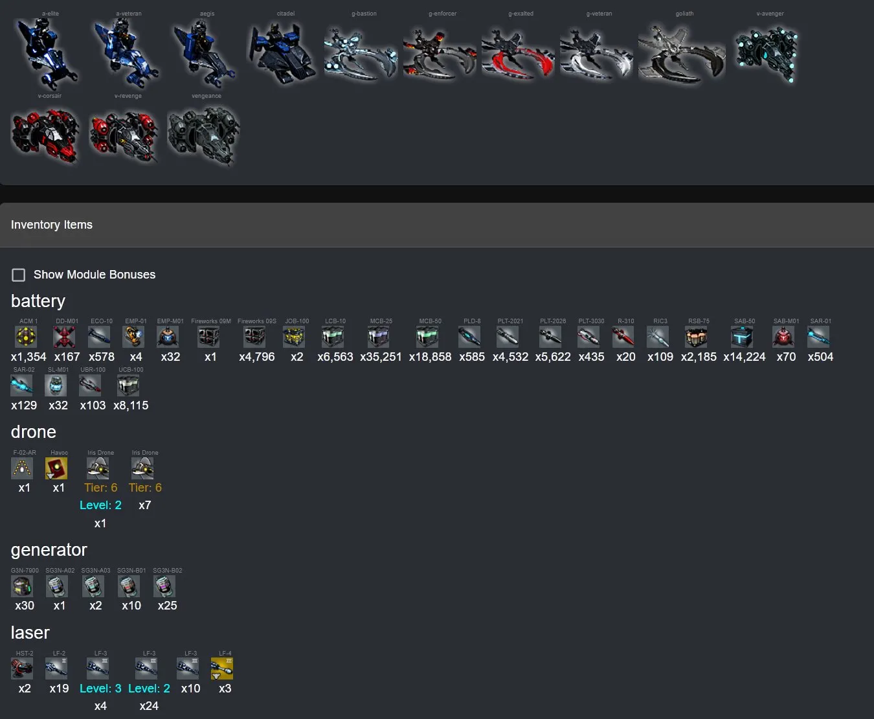Select the Iris Drone marked Level 2
Viewport: 874px width, 719px height.
point(98,468)
